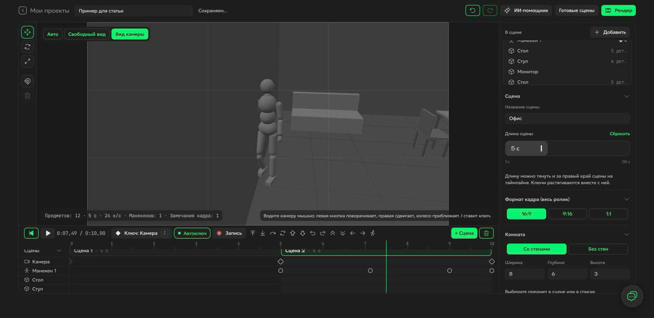Expand the Сцены dropdown in the timeline

tap(59, 251)
